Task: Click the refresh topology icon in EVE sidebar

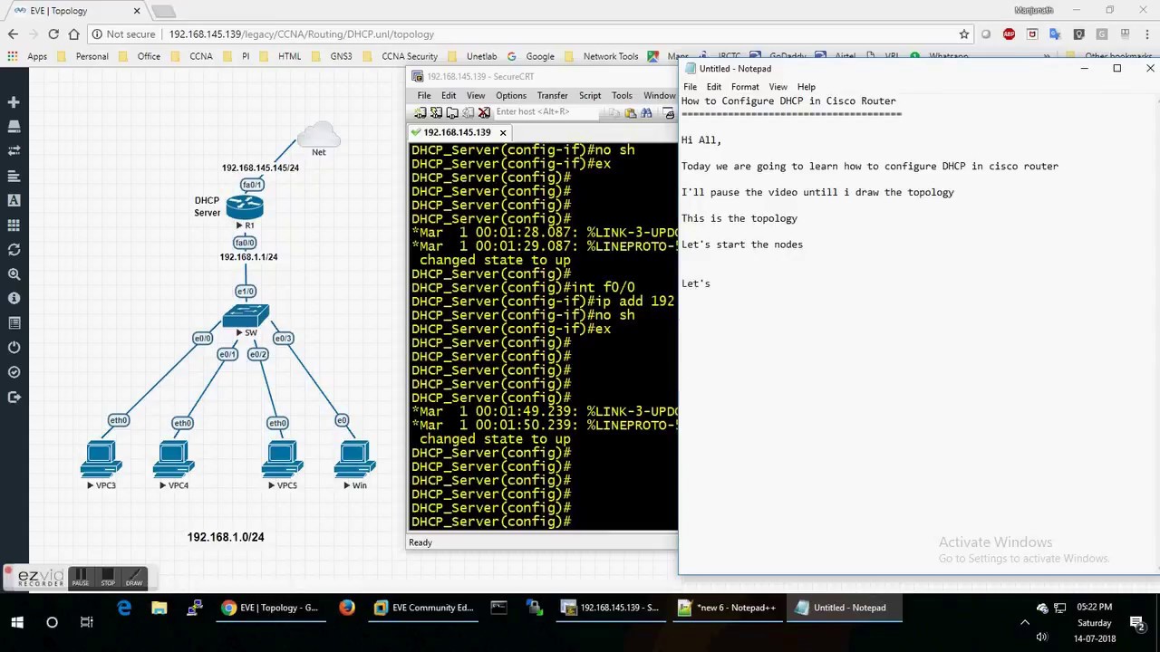Action: (x=14, y=249)
